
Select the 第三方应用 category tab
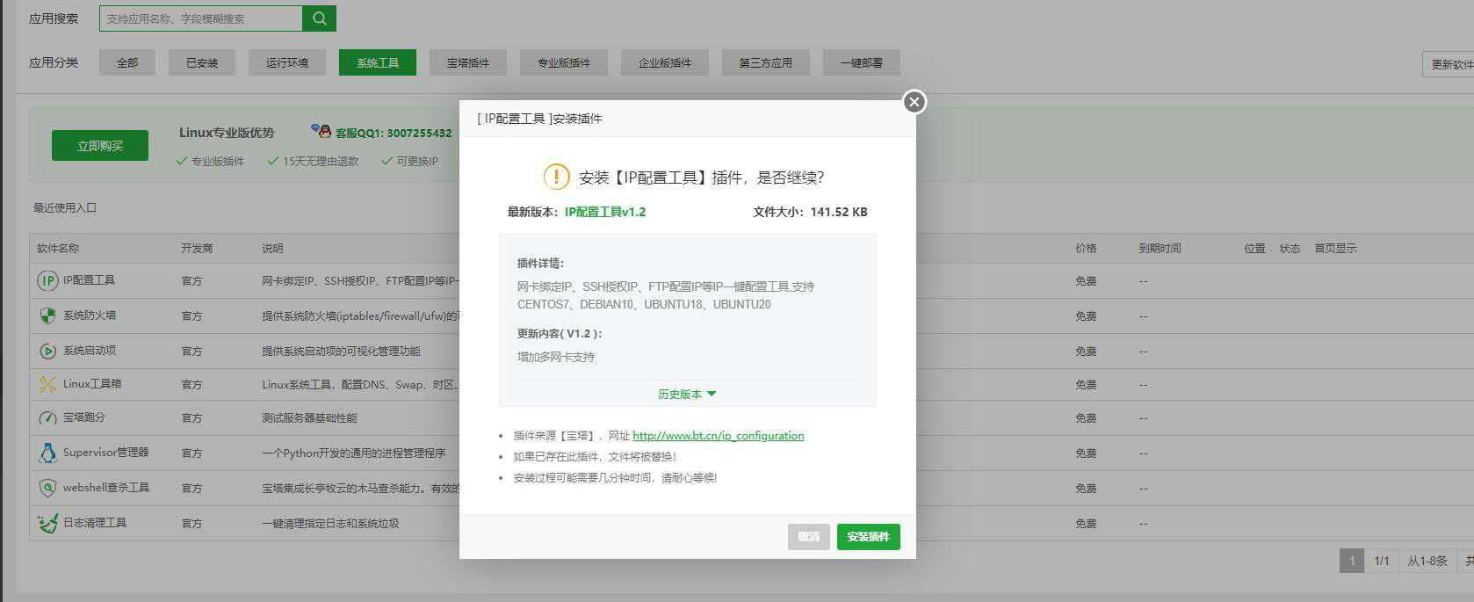tap(766, 62)
